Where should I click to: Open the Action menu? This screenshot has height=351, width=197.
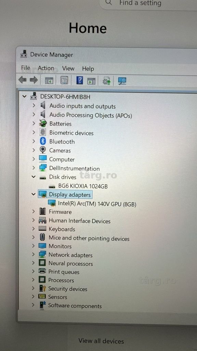[46, 68]
